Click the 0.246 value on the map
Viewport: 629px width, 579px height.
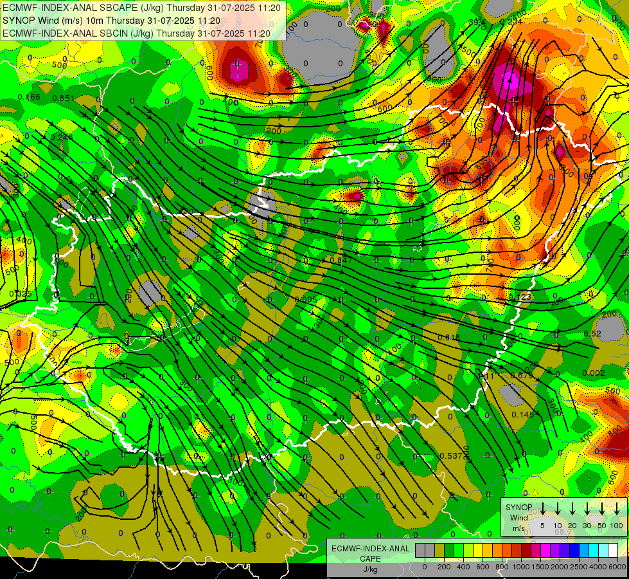(62, 138)
